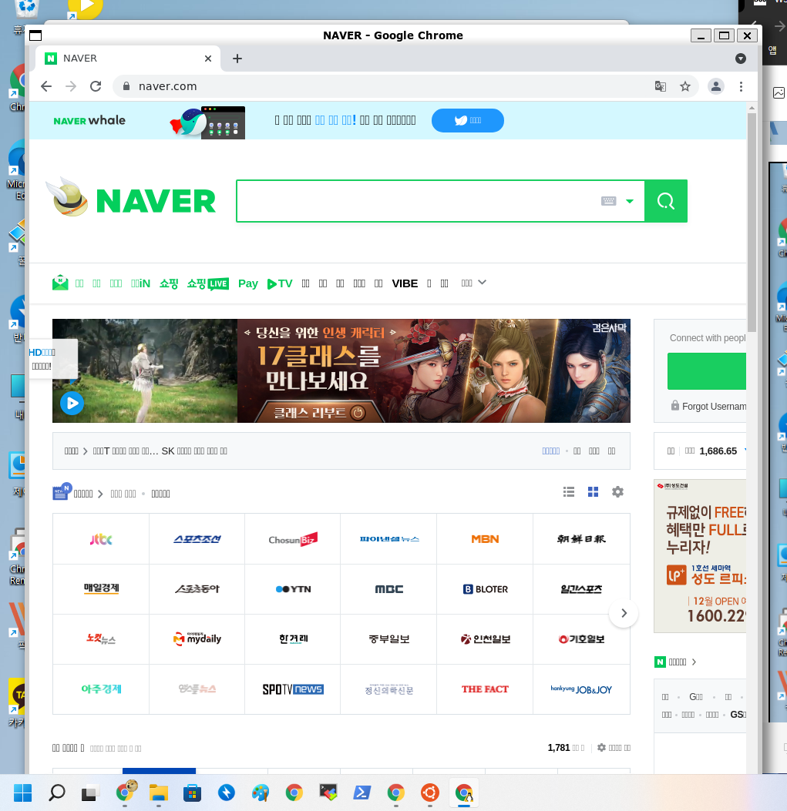
Task: Open the orange Ubuntu icon on taskbar
Action: tap(430, 793)
